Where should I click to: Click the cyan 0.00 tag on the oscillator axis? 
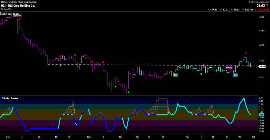coord(261,115)
